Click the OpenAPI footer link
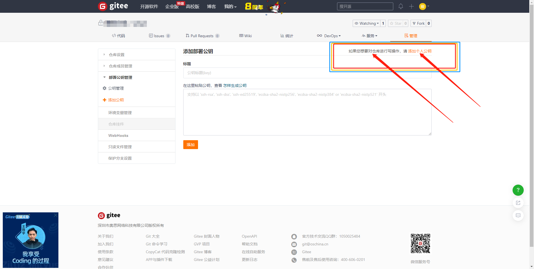Viewport: 534px width, 269px height. coord(249,236)
